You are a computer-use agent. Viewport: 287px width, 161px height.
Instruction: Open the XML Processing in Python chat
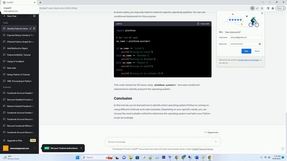click(19, 81)
